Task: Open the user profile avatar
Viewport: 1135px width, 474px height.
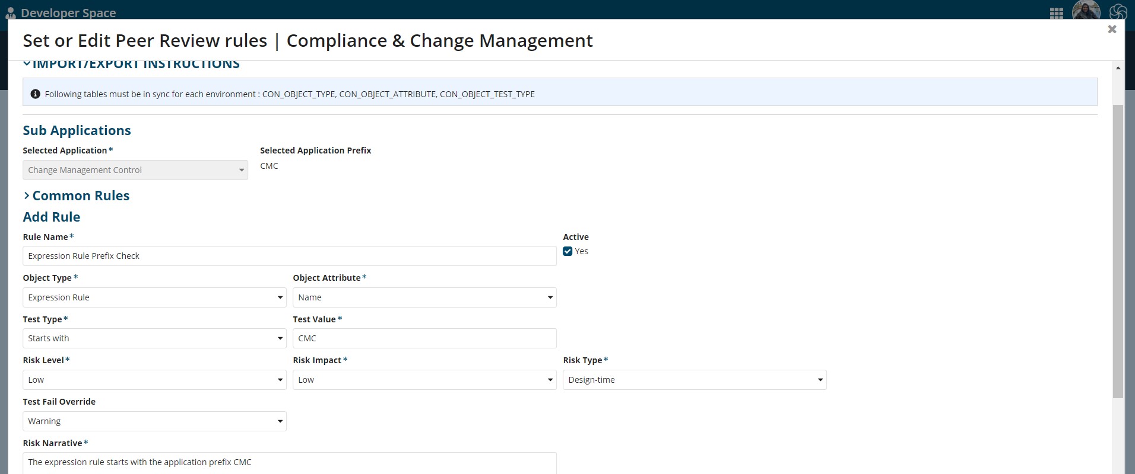Action: (x=1086, y=10)
